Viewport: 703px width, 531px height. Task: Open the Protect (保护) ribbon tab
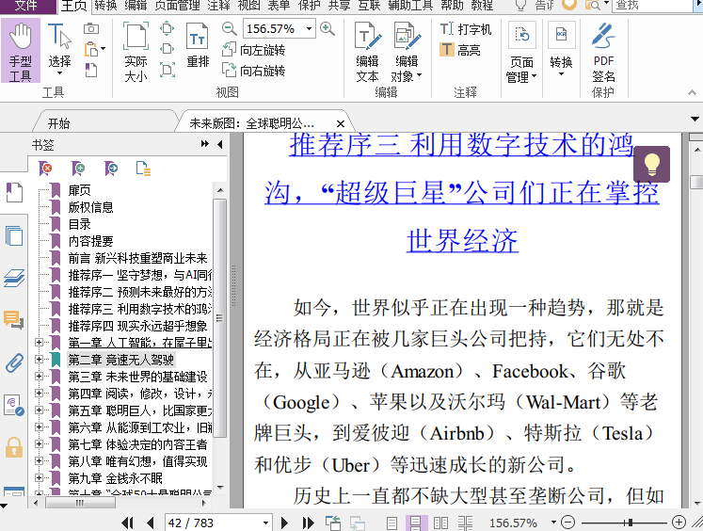[x=310, y=6]
